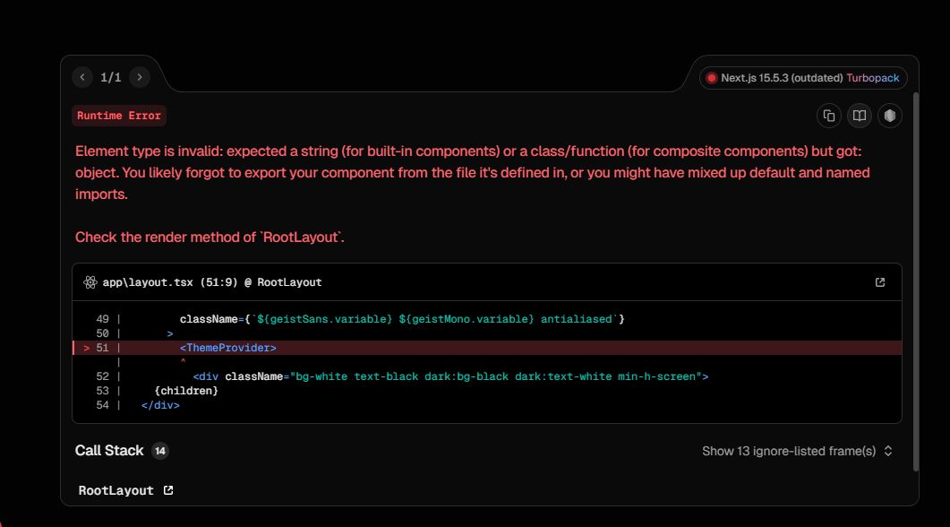Go to previous error arrow
The height and width of the screenshot is (527, 950).
tap(82, 77)
